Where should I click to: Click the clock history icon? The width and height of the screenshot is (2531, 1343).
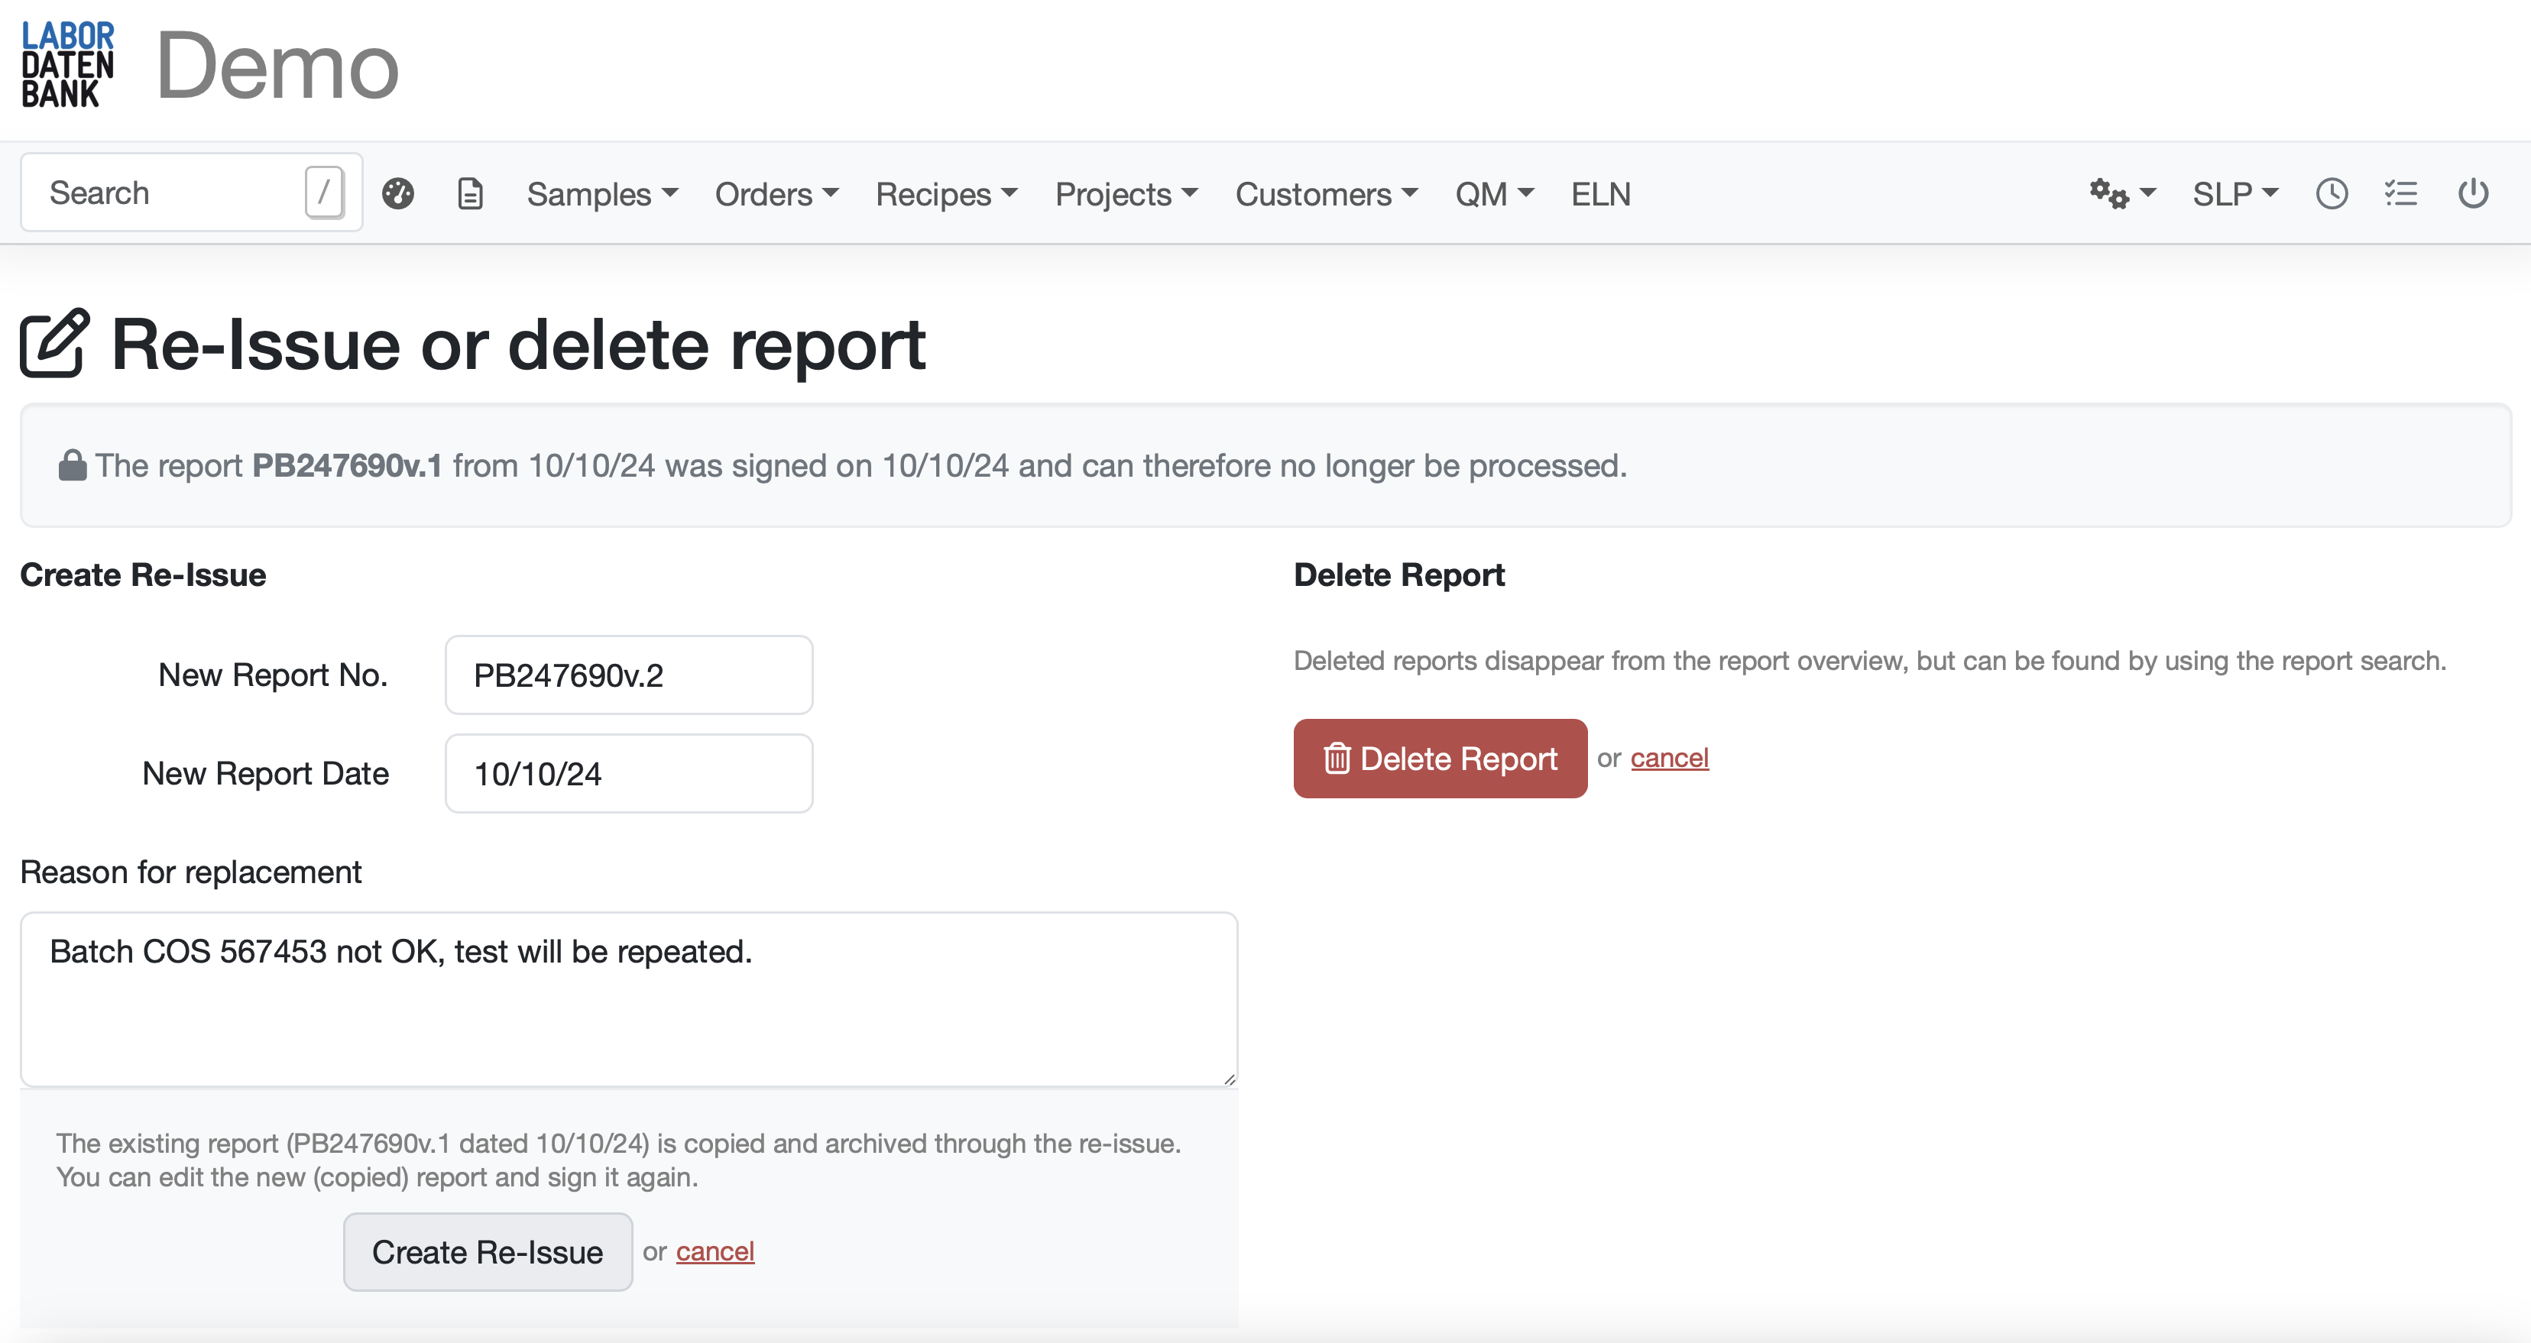(2332, 193)
